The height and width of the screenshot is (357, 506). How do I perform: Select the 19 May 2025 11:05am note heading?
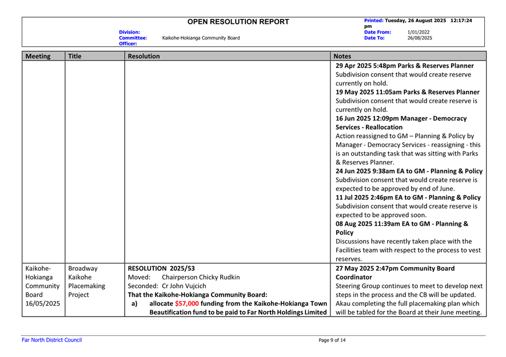point(407,92)
